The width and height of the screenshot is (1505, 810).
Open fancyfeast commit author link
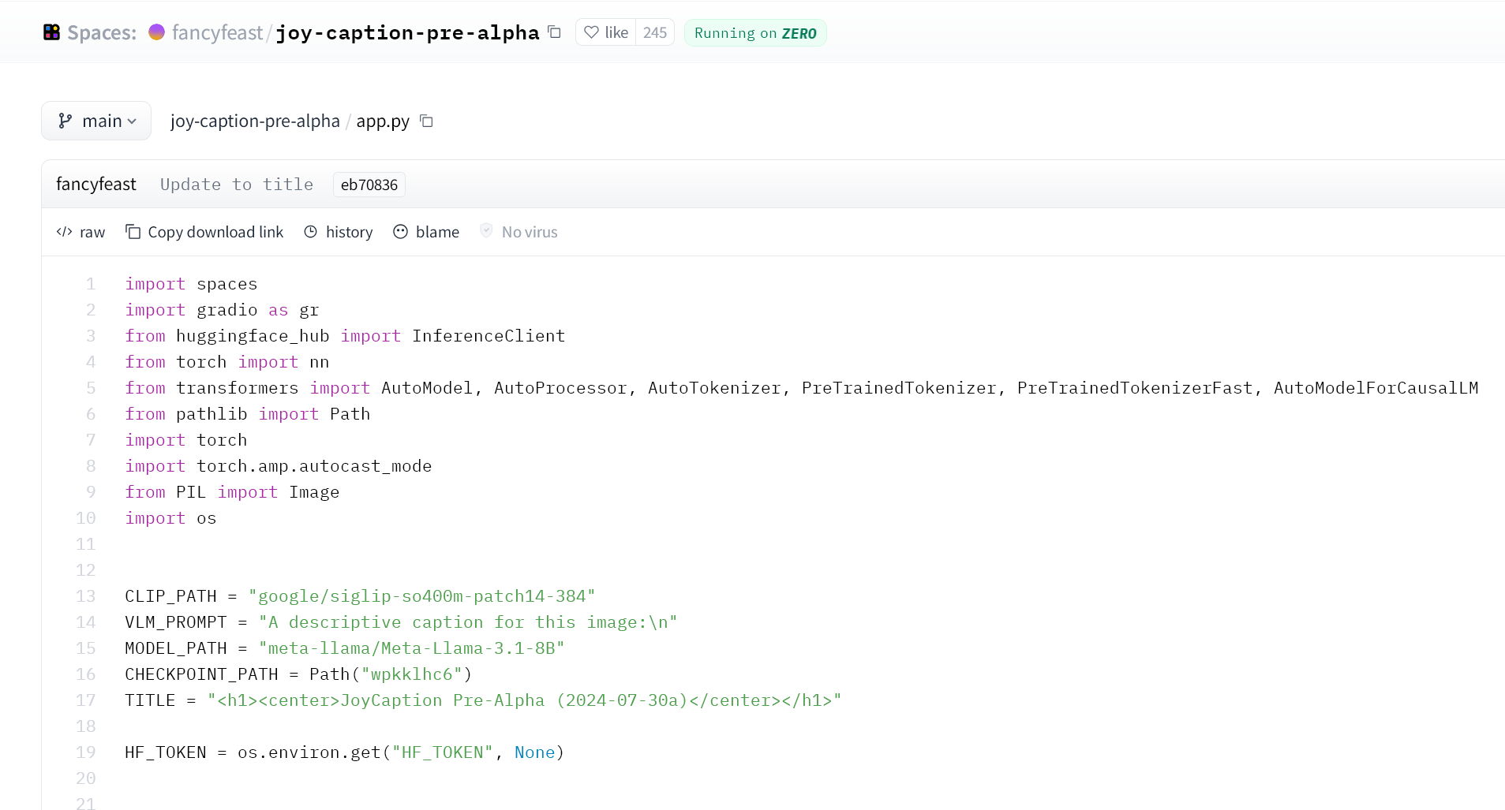[96, 184]
